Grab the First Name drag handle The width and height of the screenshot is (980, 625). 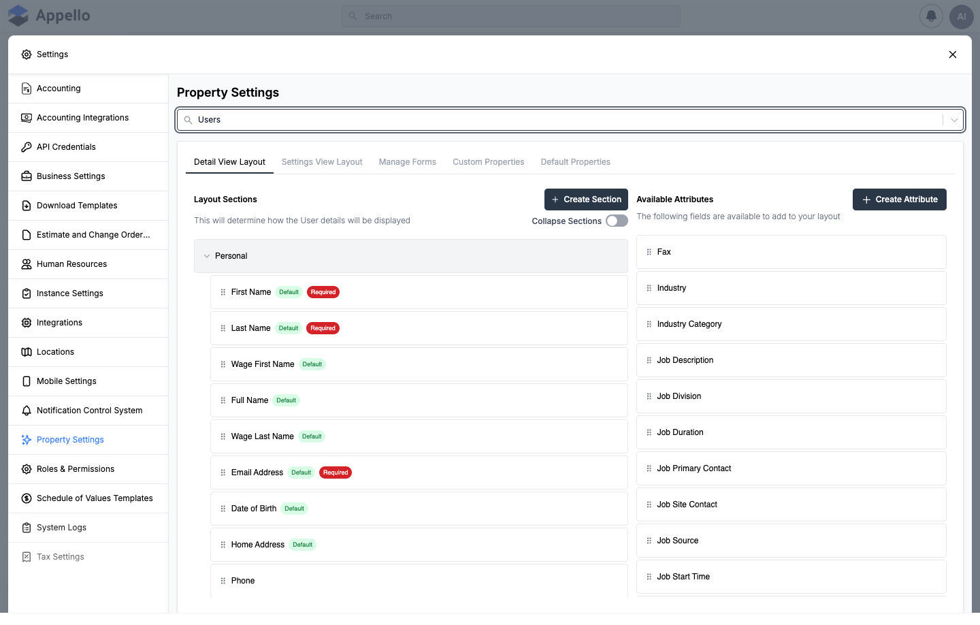[223, 292]
